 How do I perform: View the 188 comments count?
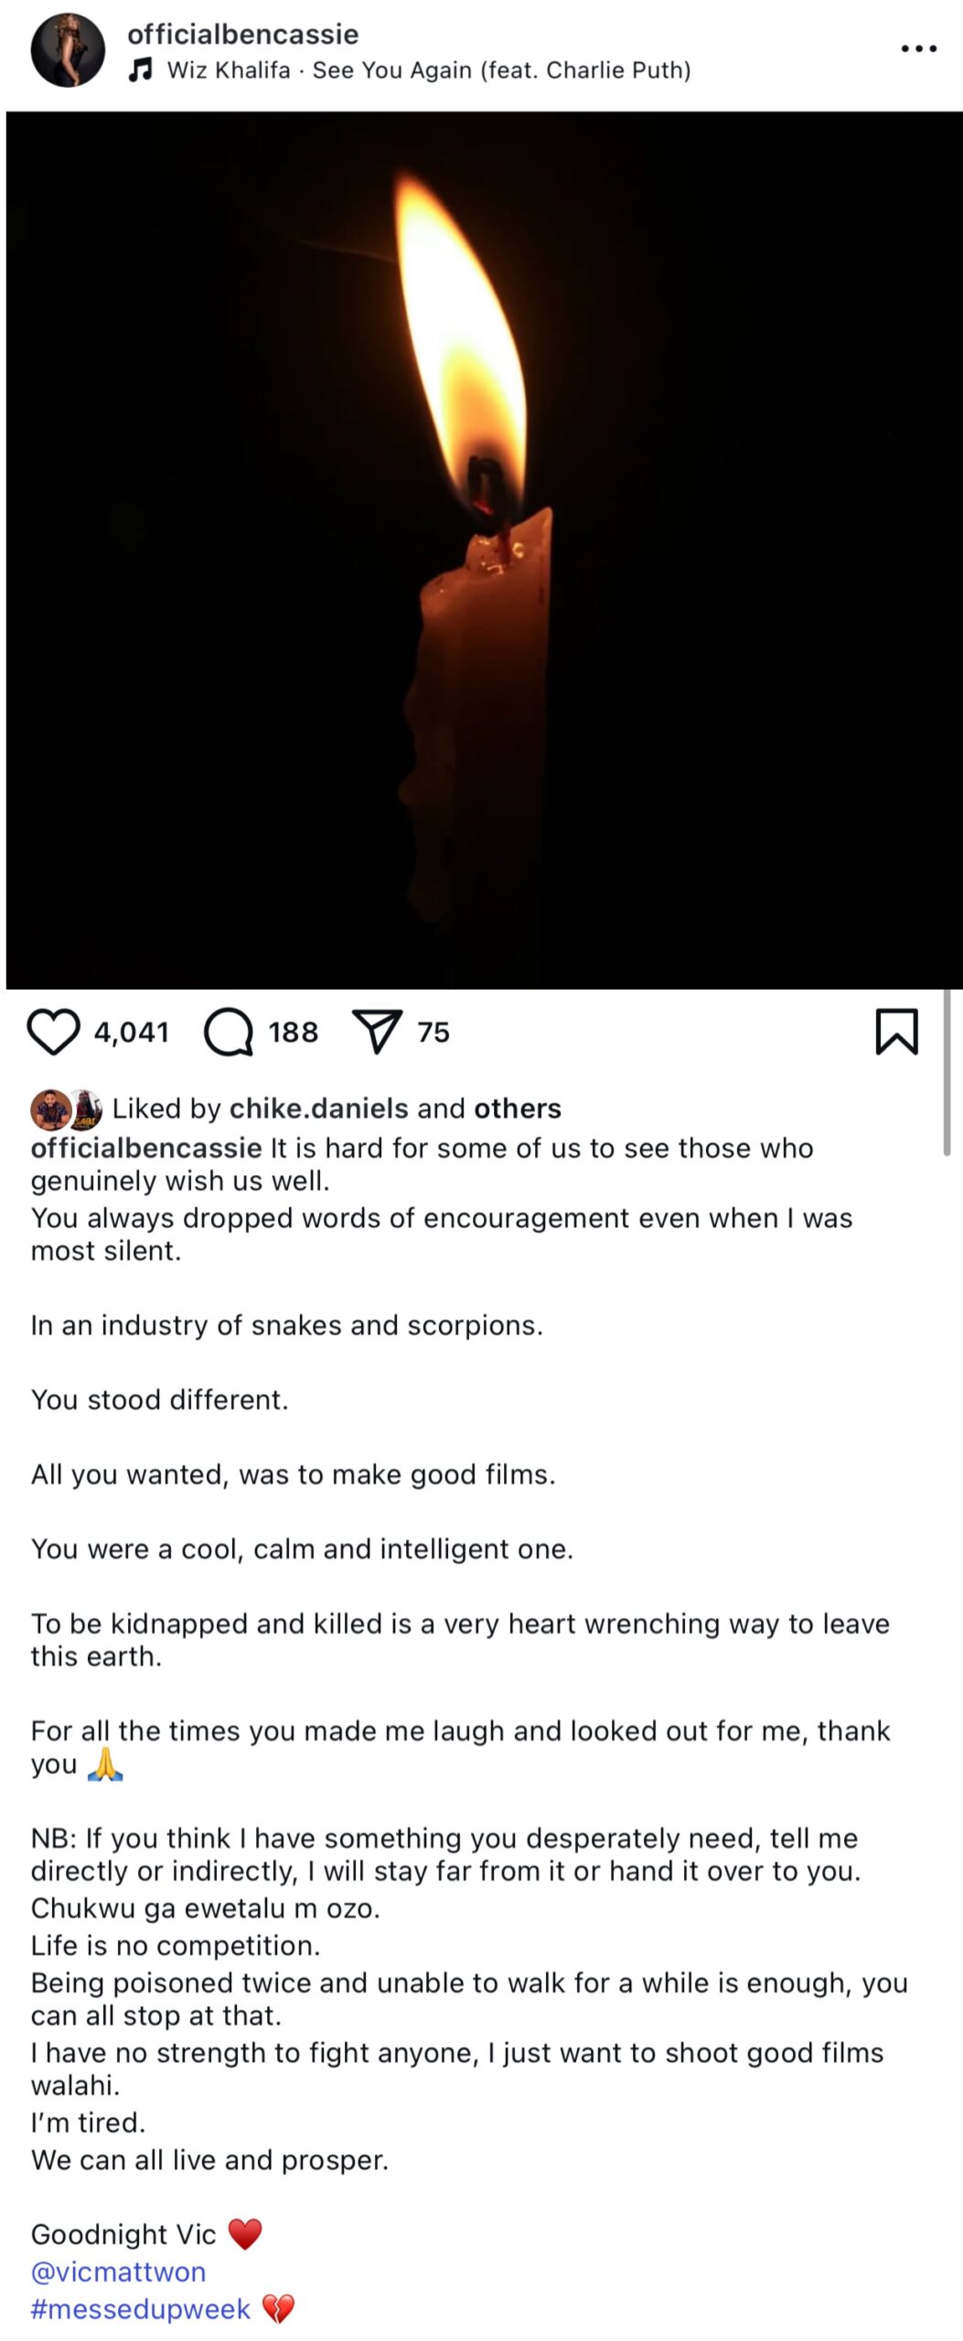tap(293, 1032)
